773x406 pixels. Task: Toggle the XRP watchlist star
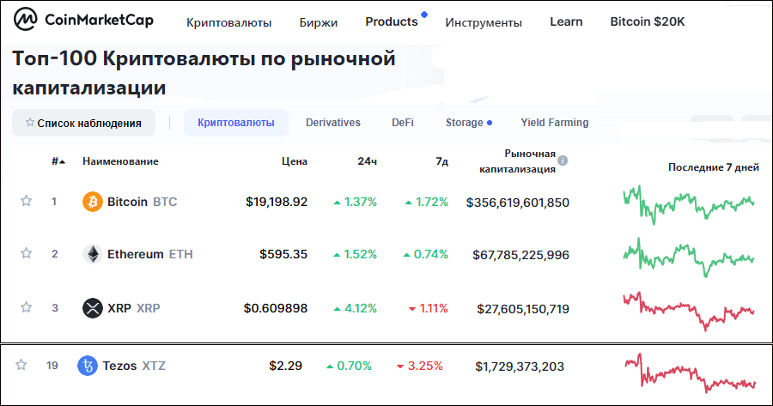tap(27, 307)
